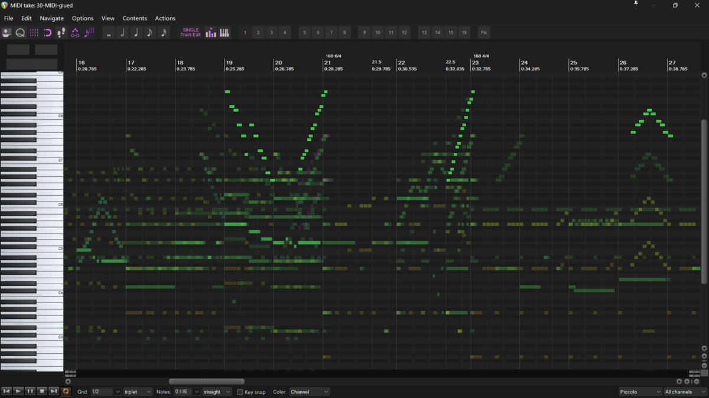
Task: Click measure 26 on the ruler
Action: coord(623,63)
